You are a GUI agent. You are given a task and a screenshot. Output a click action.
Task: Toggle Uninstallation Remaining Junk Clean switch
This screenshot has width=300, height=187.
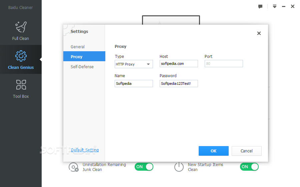(144, 167)
